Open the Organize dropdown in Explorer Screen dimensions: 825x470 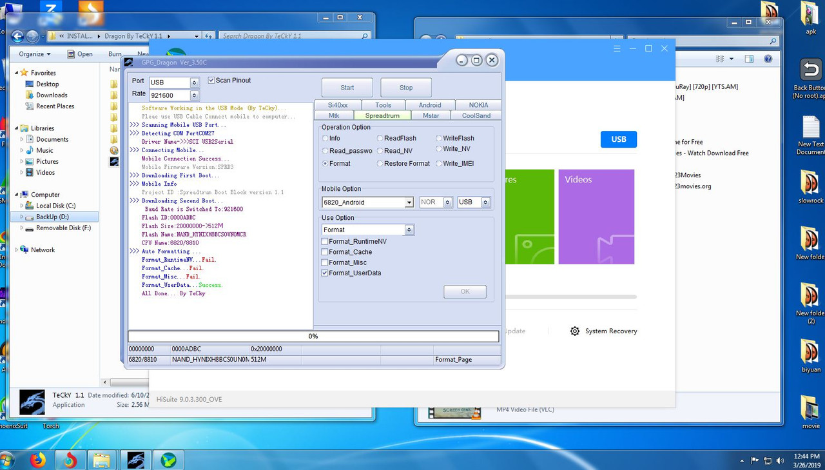click(x=35, y=54)
